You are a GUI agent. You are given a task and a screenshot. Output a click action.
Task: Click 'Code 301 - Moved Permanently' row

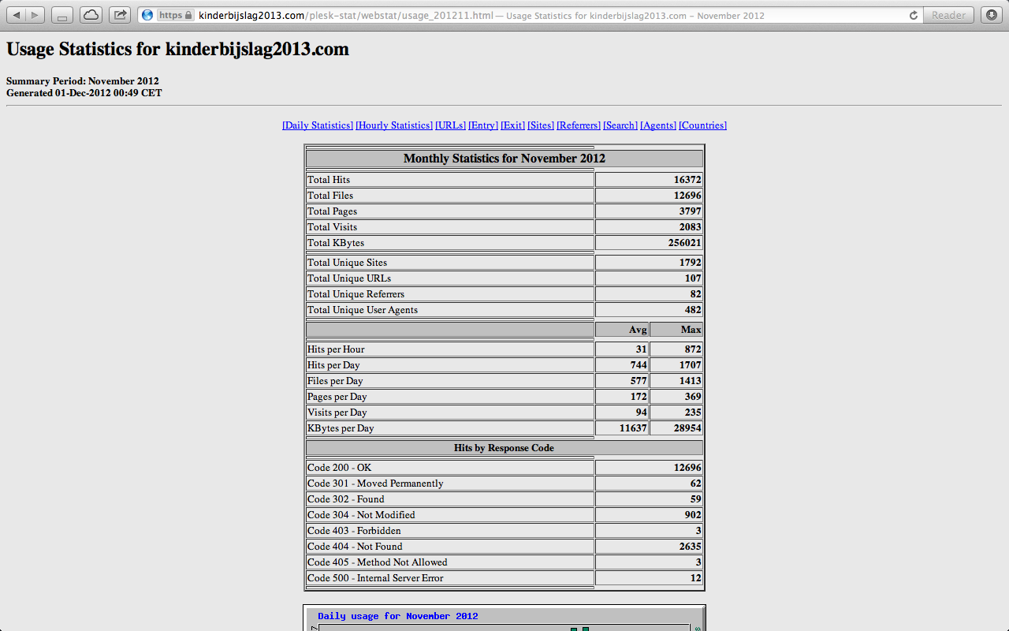point(504,484)
